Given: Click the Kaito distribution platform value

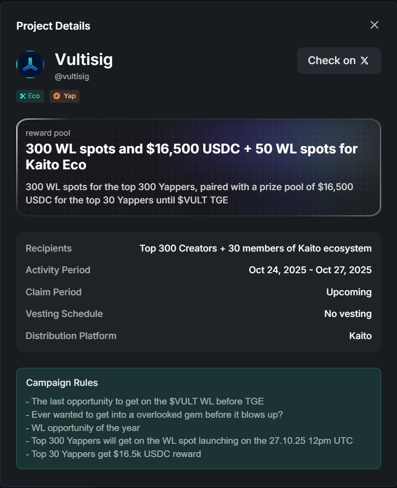Looking at the screenshot, I should (x=360, y=336).
